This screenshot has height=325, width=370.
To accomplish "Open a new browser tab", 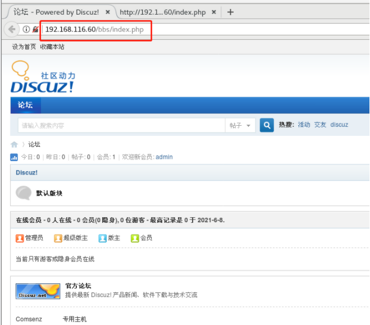I will (230, 12).
